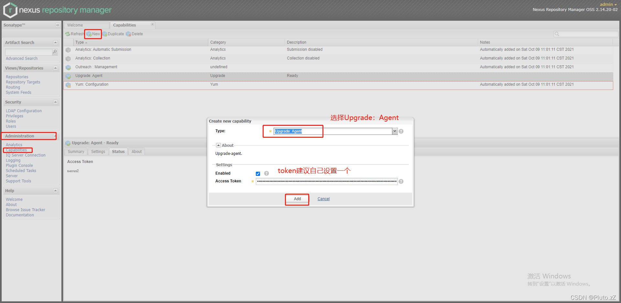The image size is (621, 303).
Task: Toggle the Enabled checkbox
Action: pos(258,174)
